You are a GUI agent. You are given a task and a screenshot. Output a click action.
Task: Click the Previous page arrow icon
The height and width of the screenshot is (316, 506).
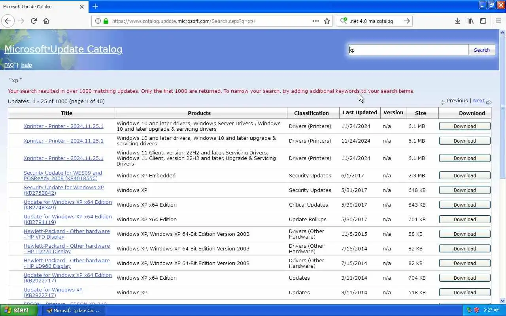[x=443, y=102]
